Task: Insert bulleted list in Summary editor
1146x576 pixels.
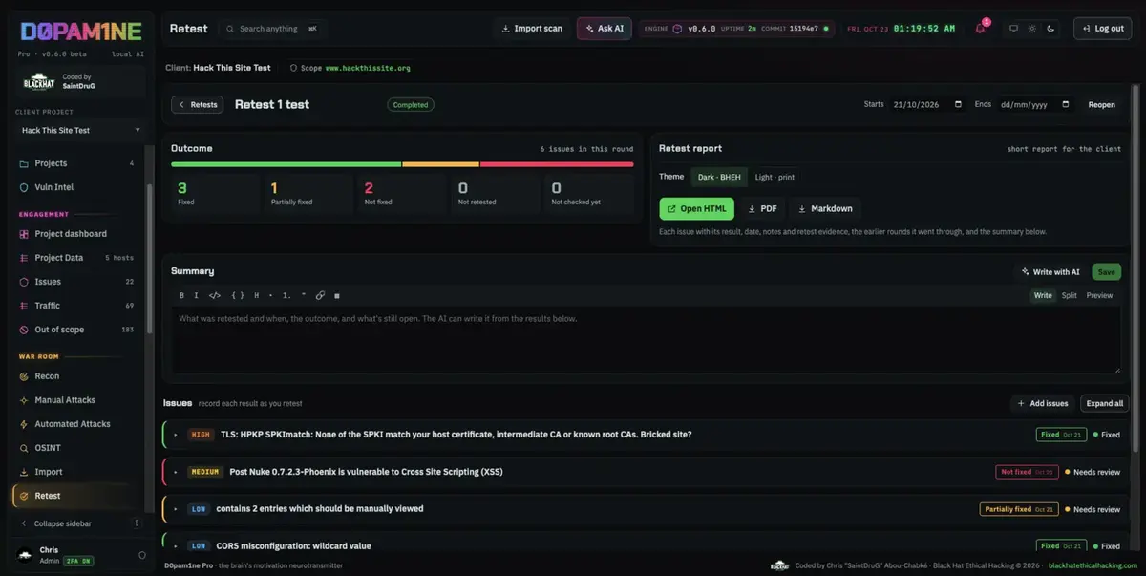Action: point(271,295)
